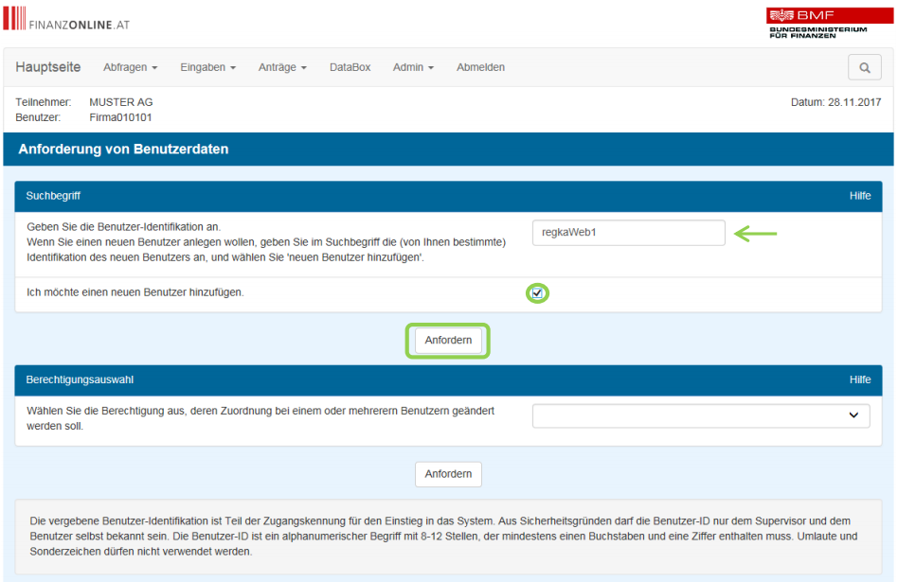
Task: Go to Hauptseite
Action: coord(48,68)
